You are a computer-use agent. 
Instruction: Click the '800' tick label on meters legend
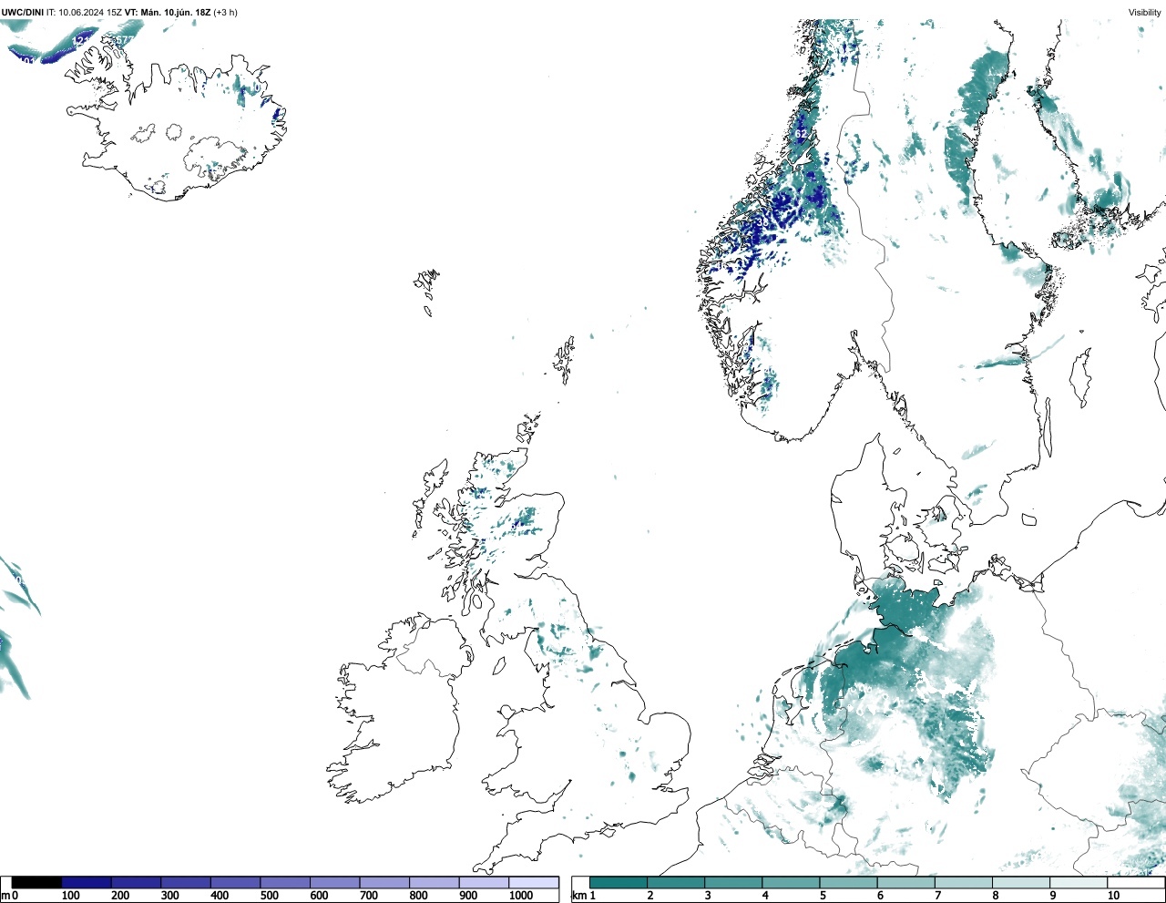coord(418,896)
